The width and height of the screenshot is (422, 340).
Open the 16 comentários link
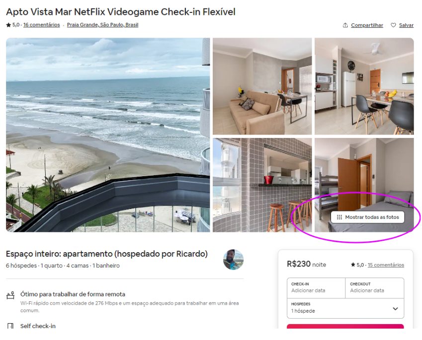41,25
